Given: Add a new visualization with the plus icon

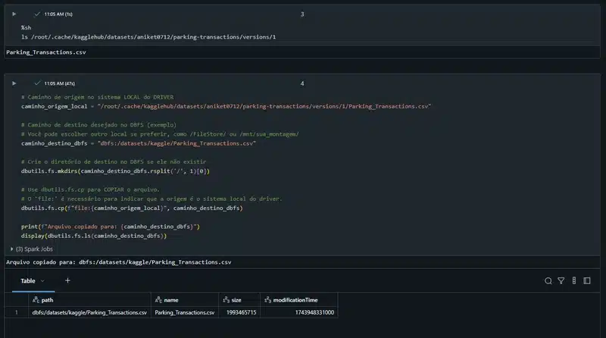Looking at the screenshot, I should (67, 280).
